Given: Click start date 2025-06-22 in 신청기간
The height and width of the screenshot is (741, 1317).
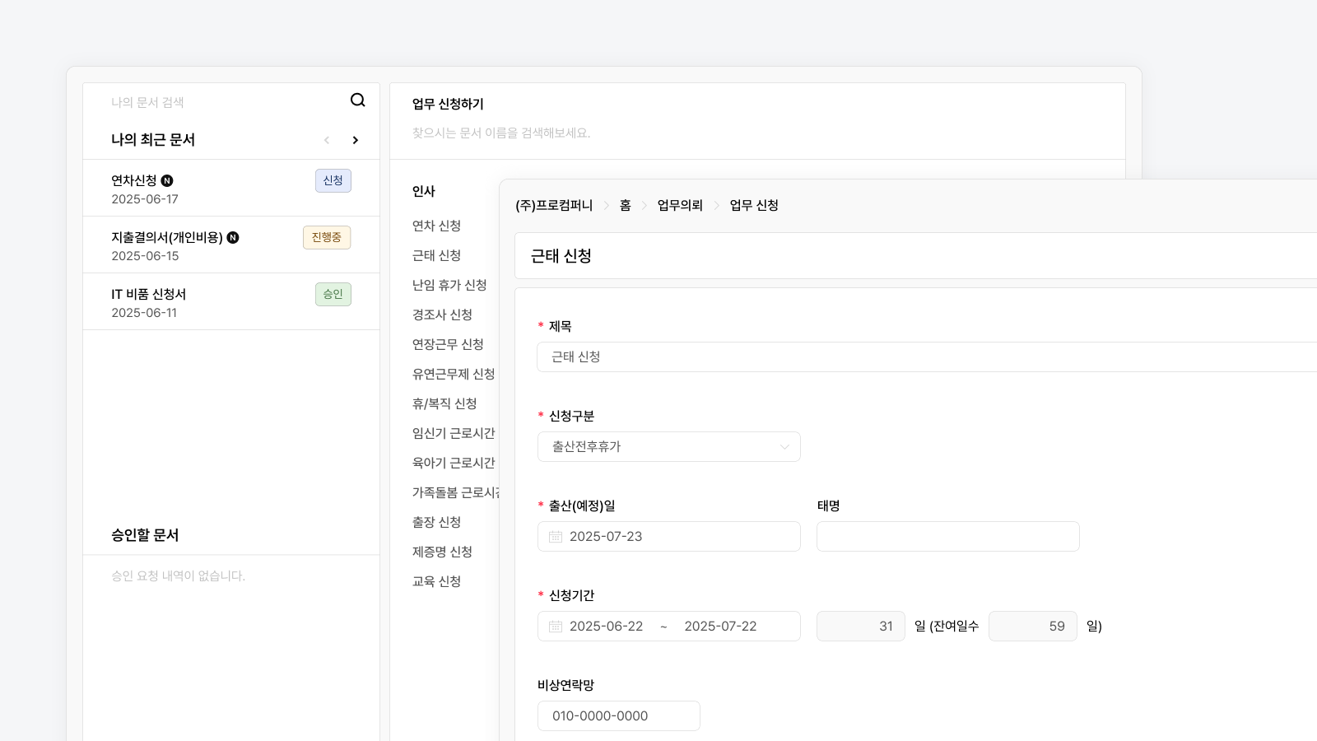Looking at the screenshot, I should 607,627.
